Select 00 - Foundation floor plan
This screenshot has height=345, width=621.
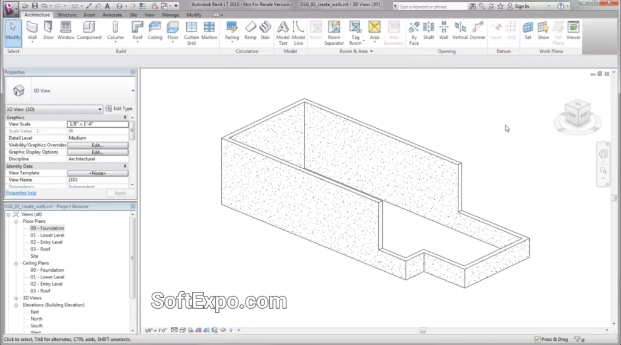(47, 228)
